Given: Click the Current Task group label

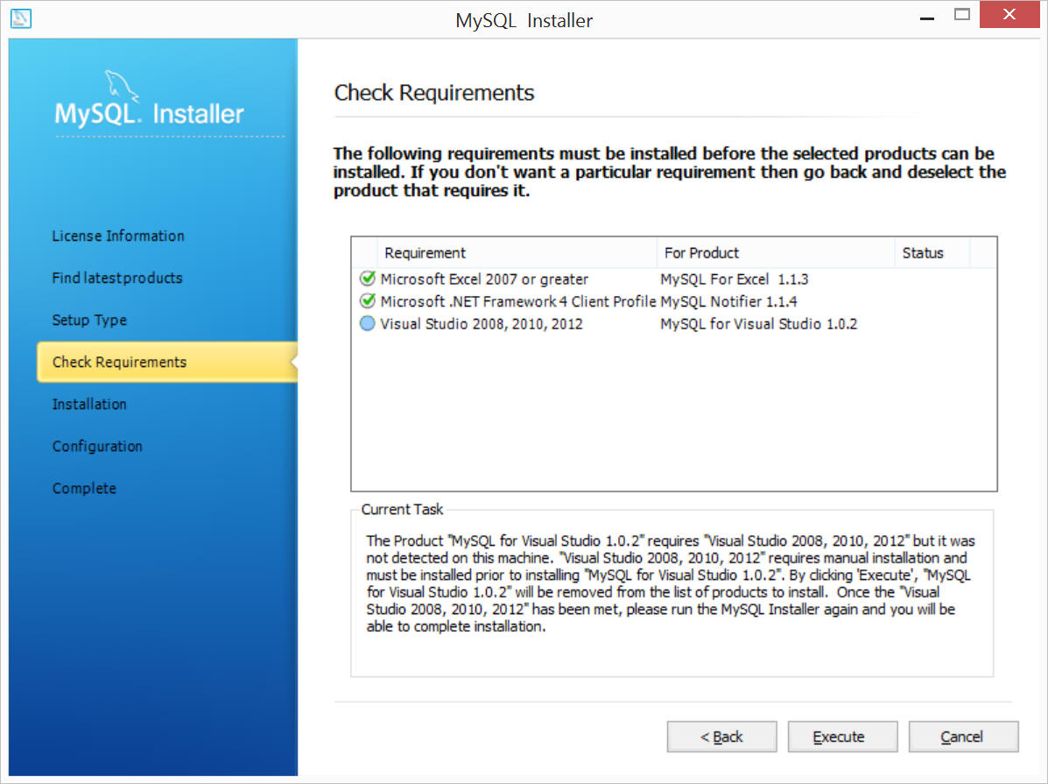Looking at the screenshot, I should (402, 509).
